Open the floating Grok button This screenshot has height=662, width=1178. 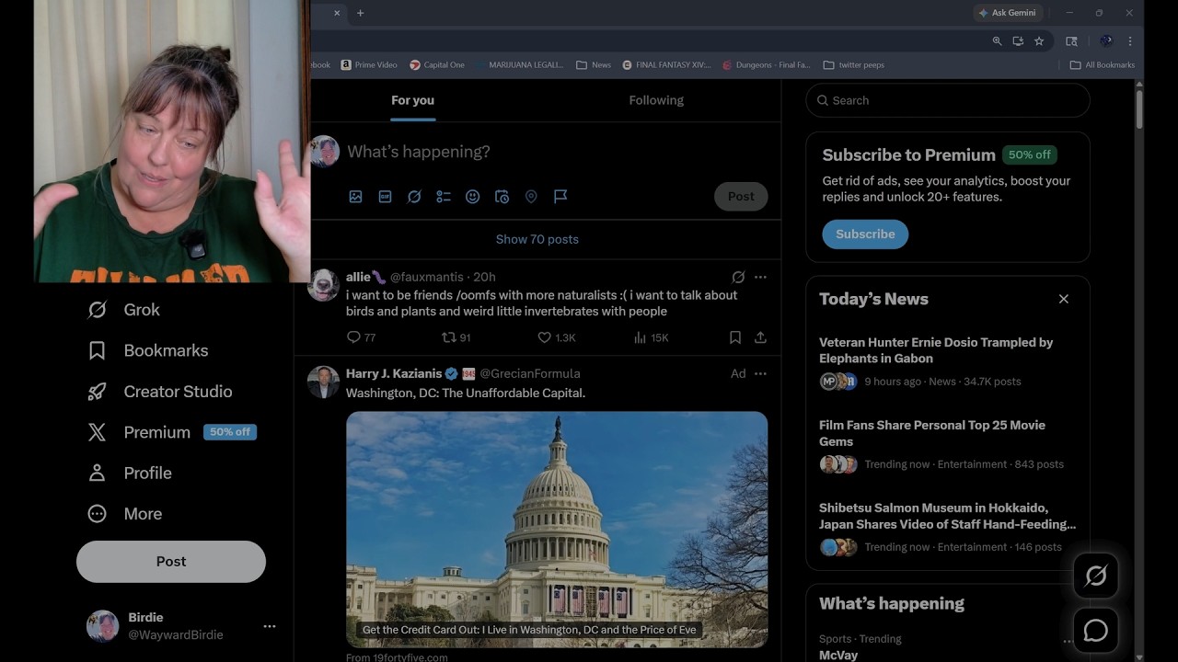pos(1096,576)
